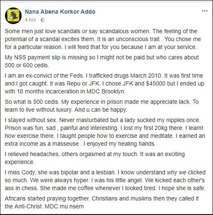Click the public globe privacy icon
The width and height of the screenshot is (213, 215).
click(x=43, y=20)
